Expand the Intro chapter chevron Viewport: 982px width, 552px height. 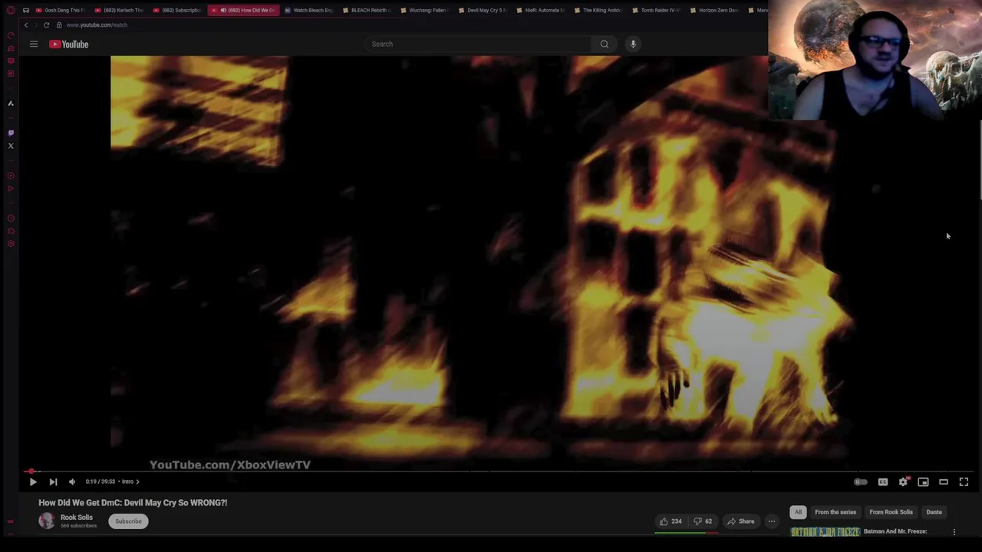coord(137,481)
